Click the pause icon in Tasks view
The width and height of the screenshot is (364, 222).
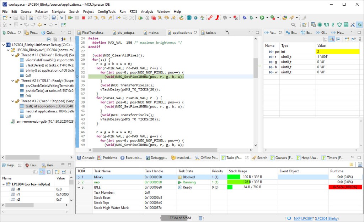click(351, 165)
